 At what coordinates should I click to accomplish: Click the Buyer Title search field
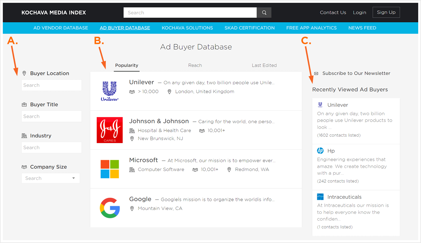(52, 116)
